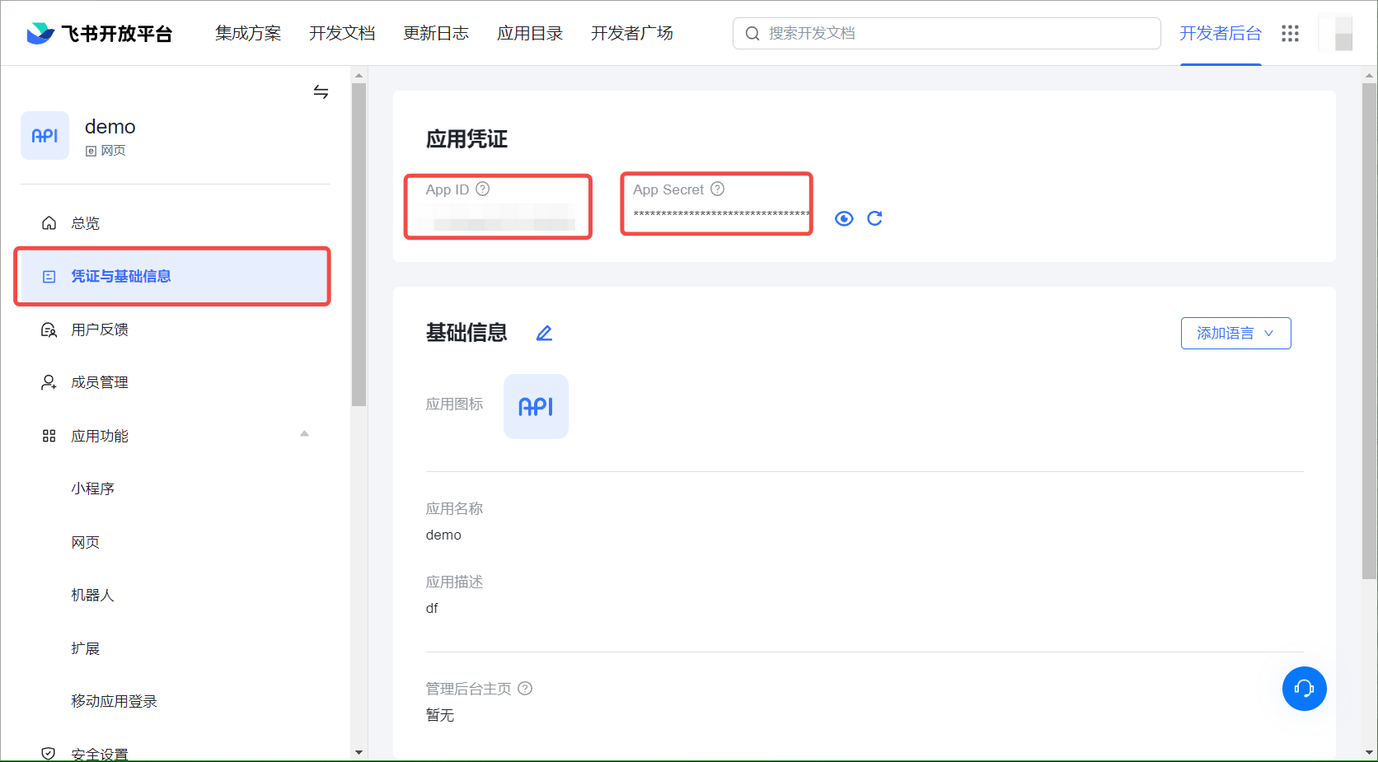Viewport: 1378px width, 762px height.
Task: Click the help icon next to App ID
Action: pyautogui.click(x=483, y=189)
